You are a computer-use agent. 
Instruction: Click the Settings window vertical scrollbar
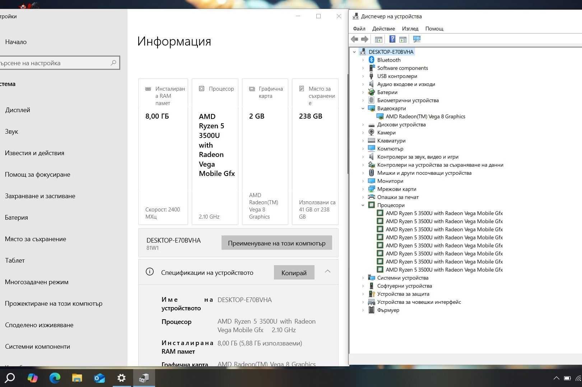point(348,124)
